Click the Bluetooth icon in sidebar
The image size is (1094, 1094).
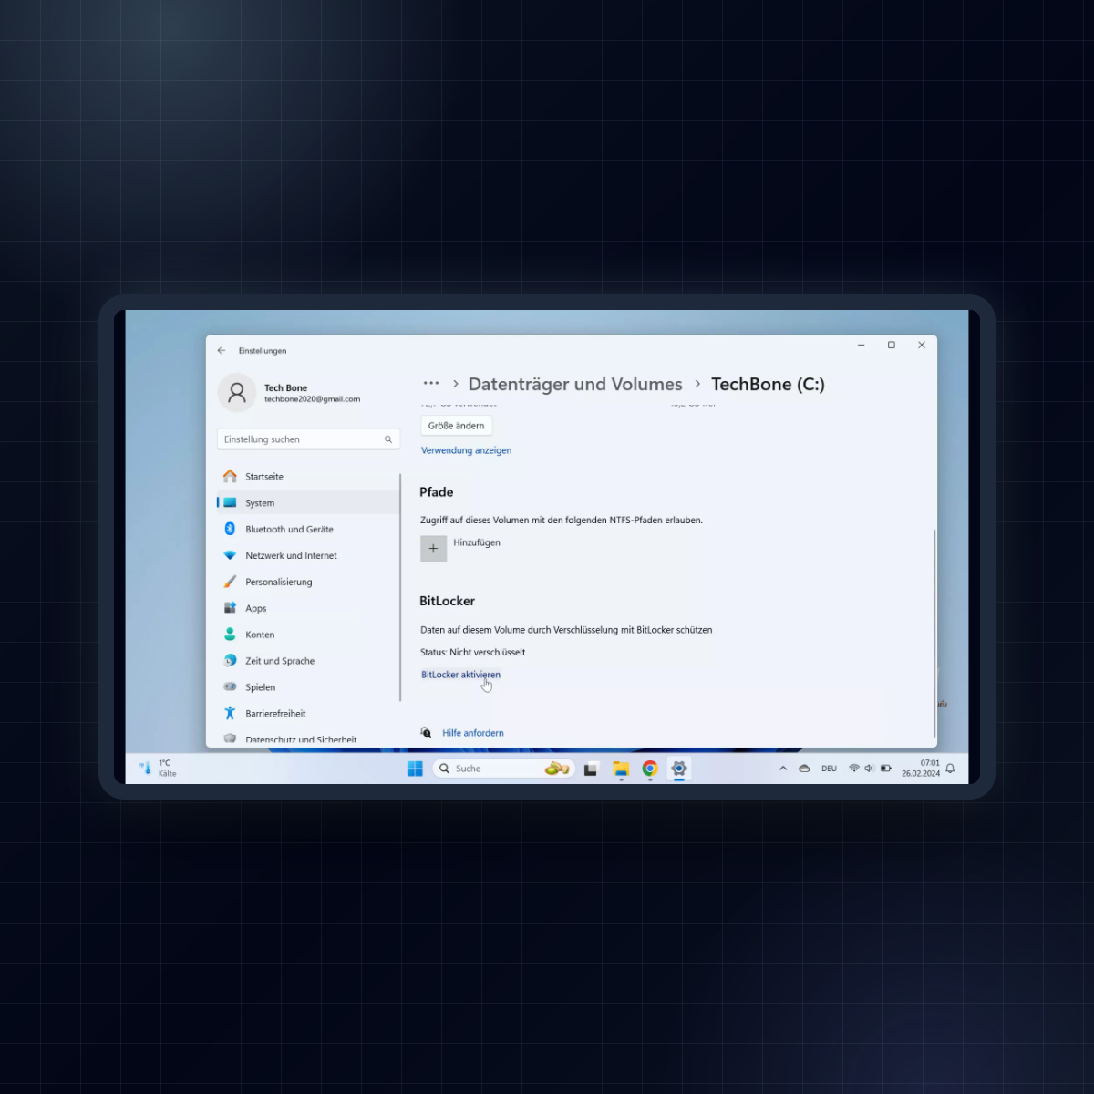point(230,530)
